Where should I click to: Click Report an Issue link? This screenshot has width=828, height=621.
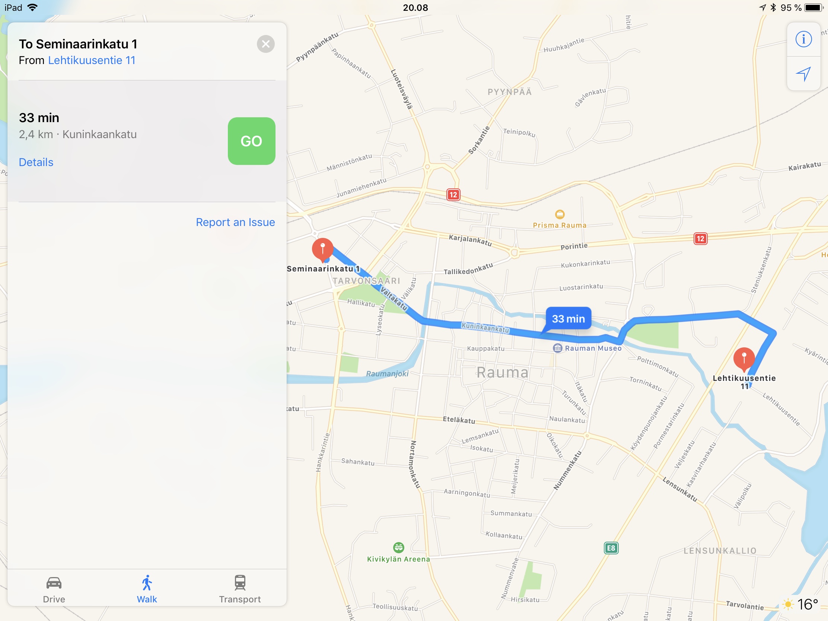pos(235,222)
